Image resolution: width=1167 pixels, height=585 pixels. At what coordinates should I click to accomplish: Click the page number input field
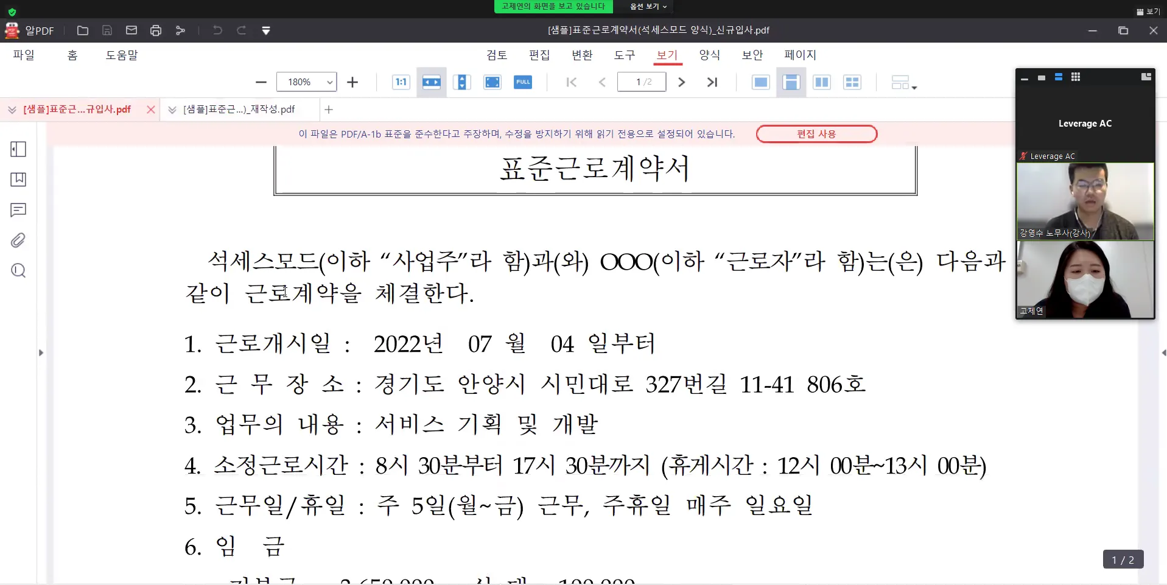(642, 82)
